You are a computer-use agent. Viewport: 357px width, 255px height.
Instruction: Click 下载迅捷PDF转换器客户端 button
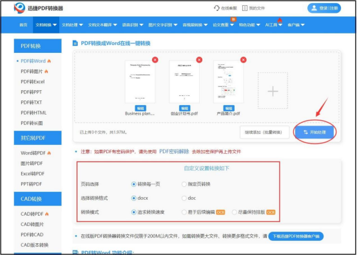[296, 236]
